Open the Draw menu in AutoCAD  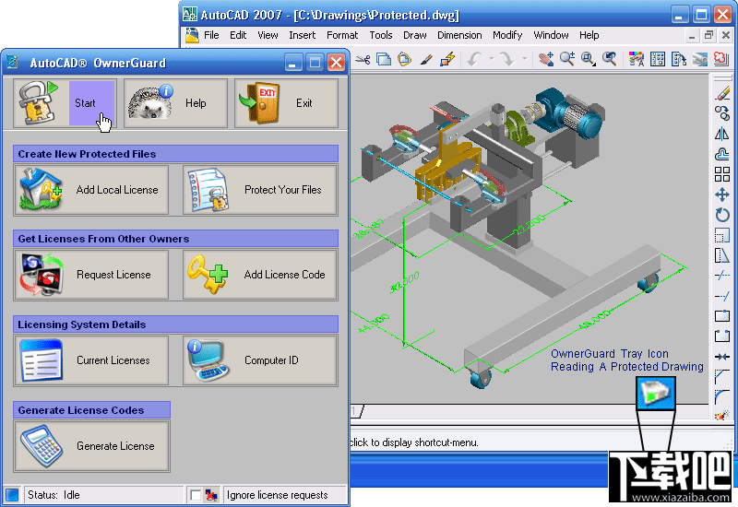coord(414,35)
